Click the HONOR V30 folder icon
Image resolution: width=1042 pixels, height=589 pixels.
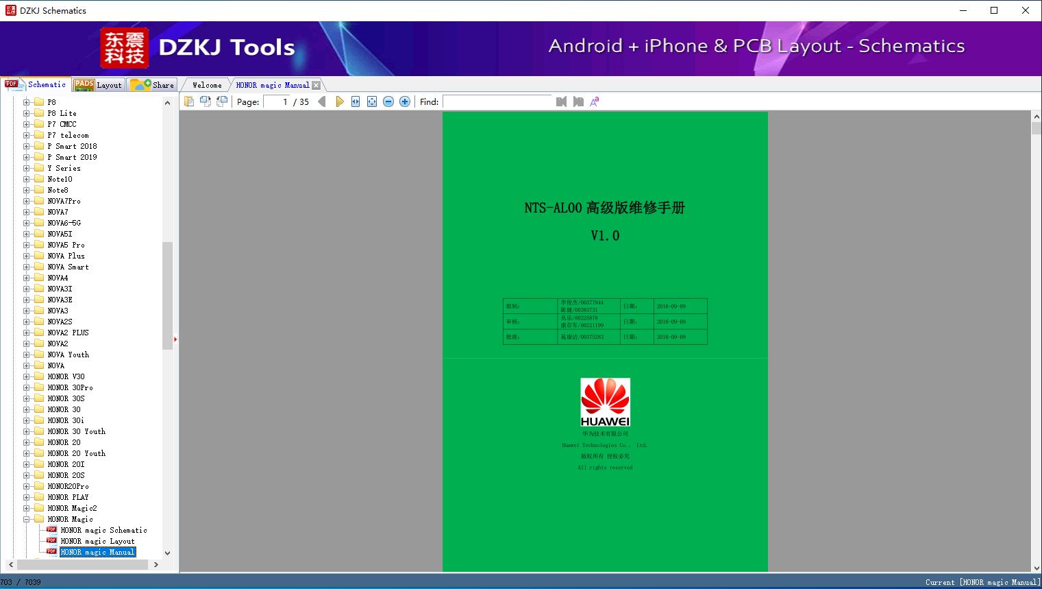(39, 376)
